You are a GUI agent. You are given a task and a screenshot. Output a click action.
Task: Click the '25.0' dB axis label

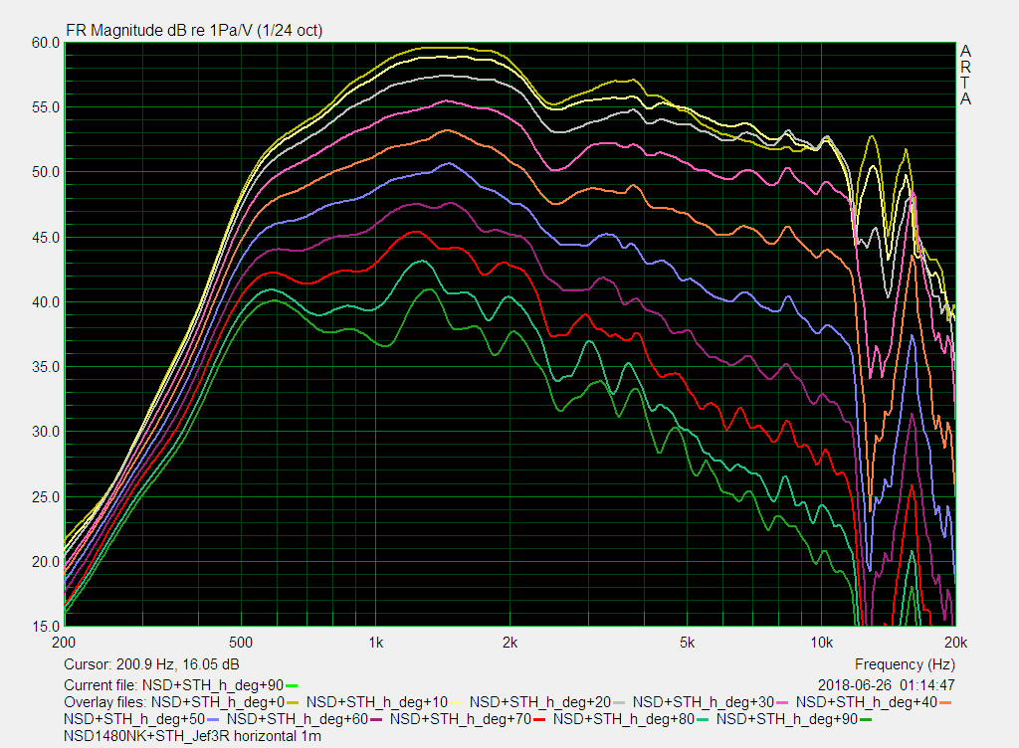tap(46, 496)
